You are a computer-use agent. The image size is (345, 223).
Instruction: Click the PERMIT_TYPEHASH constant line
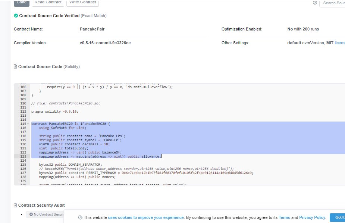tap(146, 173)
